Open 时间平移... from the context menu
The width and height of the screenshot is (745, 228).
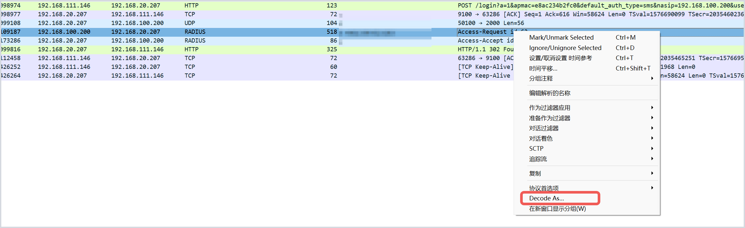(587, 68)
